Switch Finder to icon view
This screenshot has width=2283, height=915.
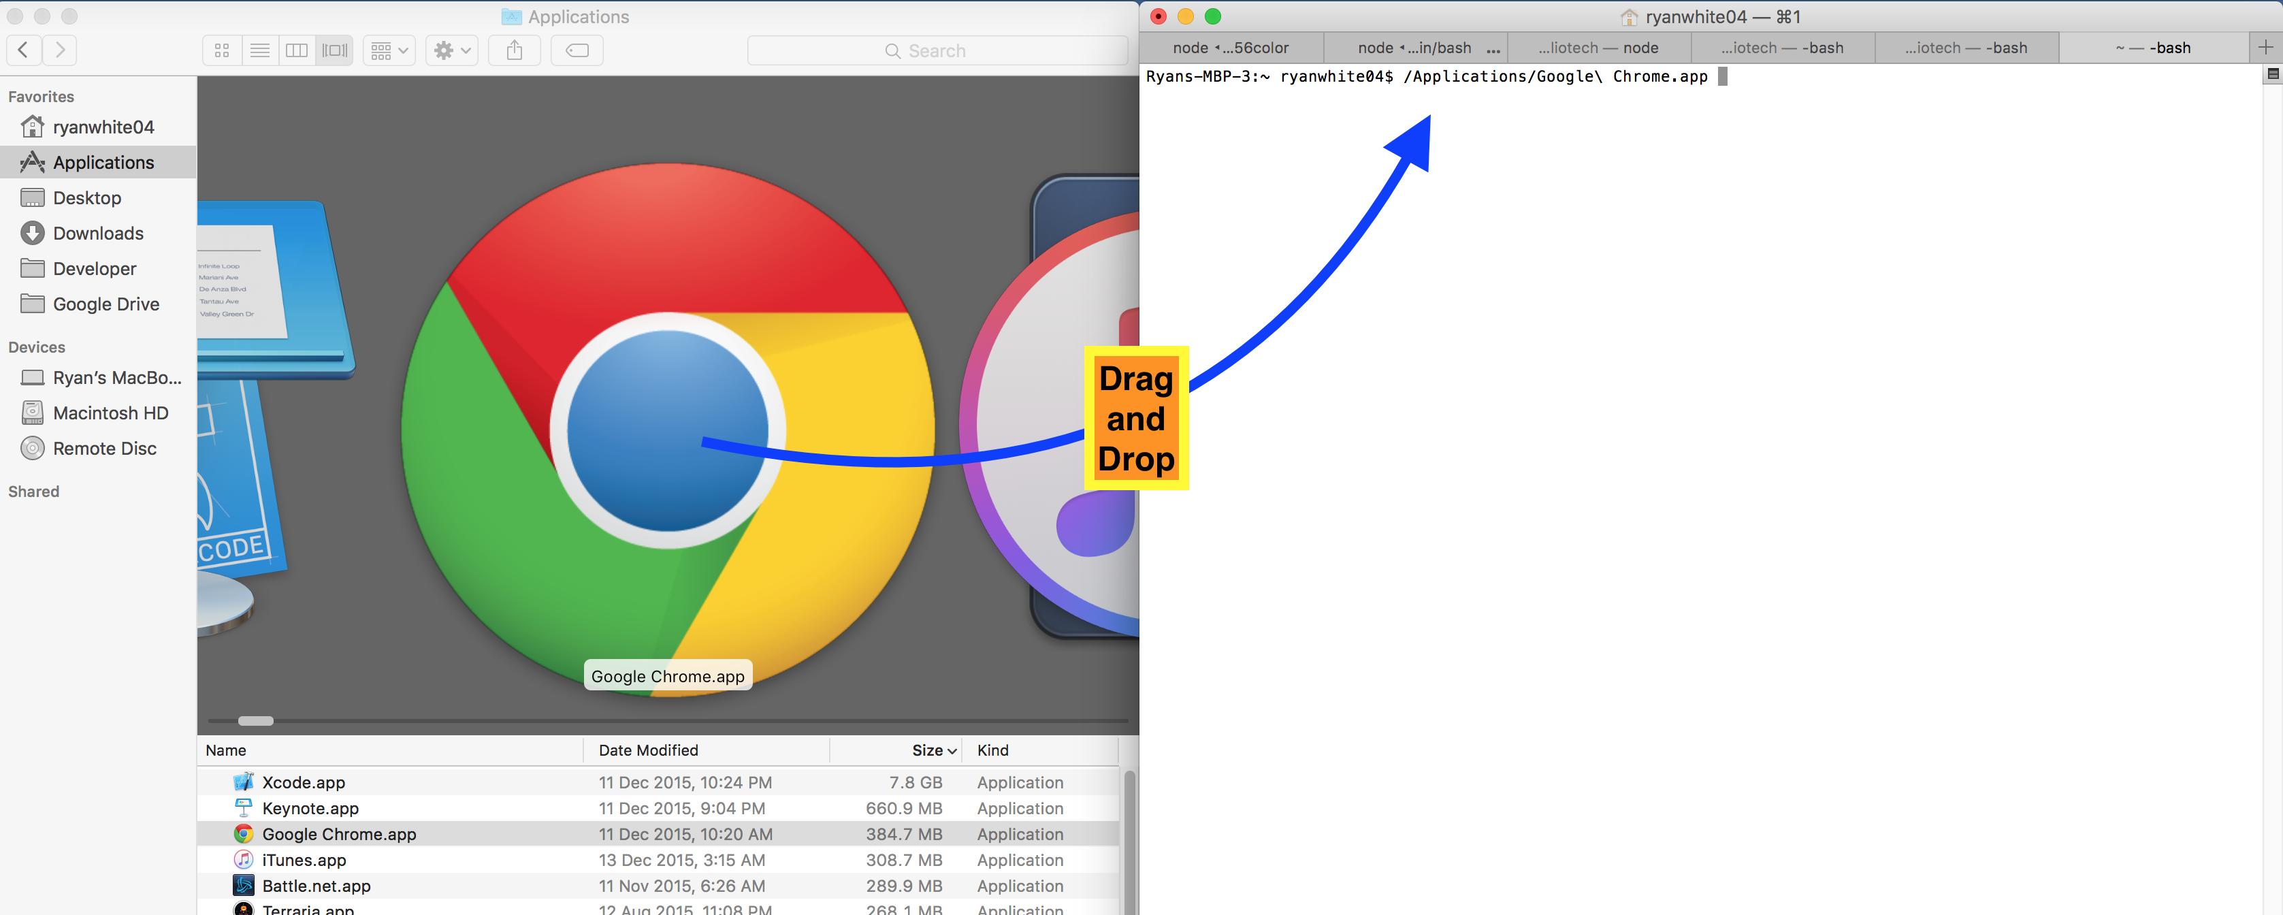point(222,50)
